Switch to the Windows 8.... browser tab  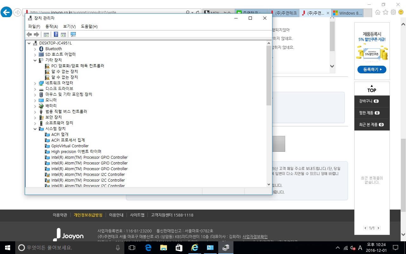[x=347, y=13]
